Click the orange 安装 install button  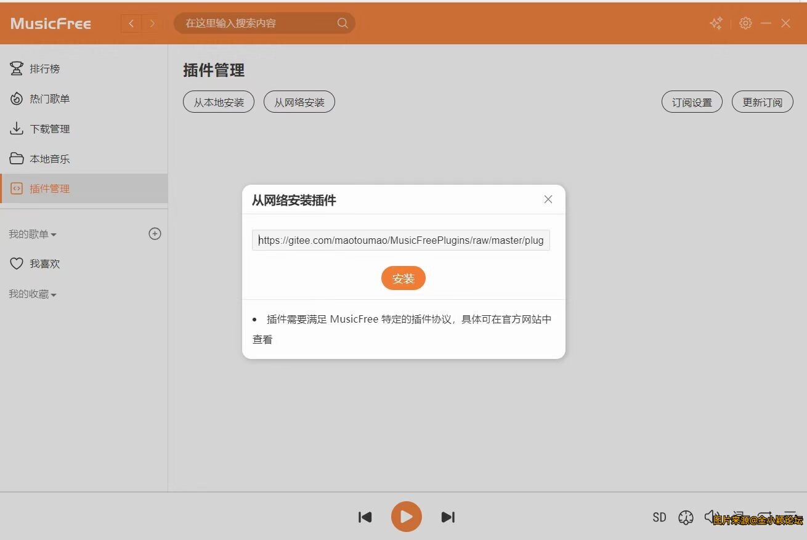click(x=403, y=278)
